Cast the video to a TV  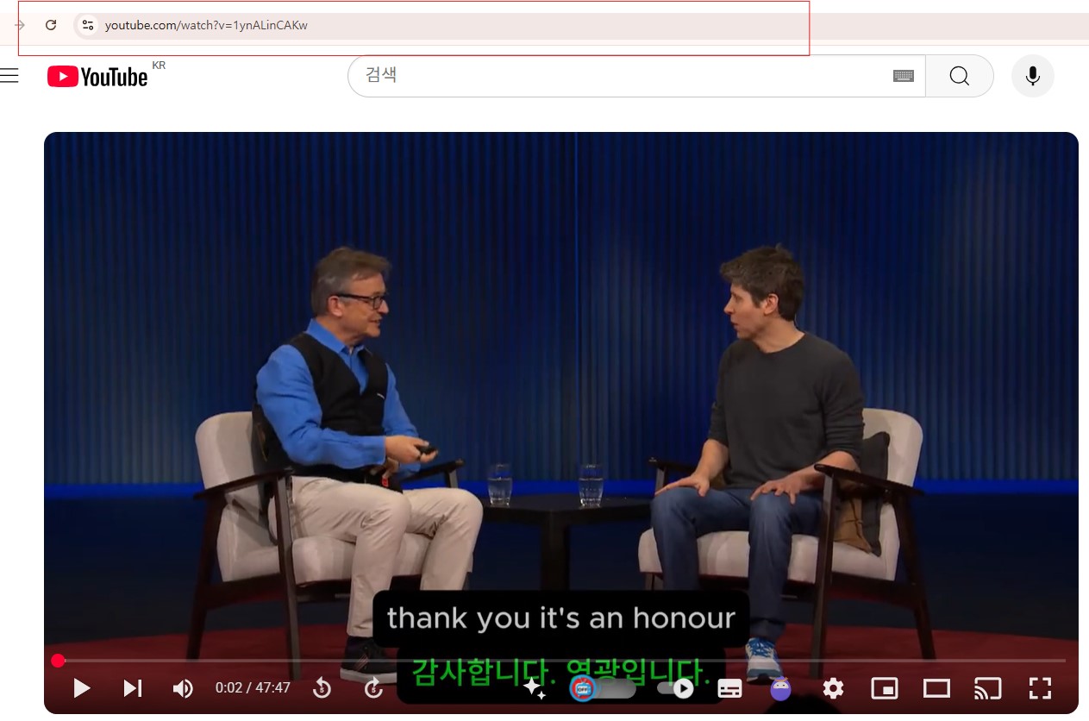tap(988, 688)
